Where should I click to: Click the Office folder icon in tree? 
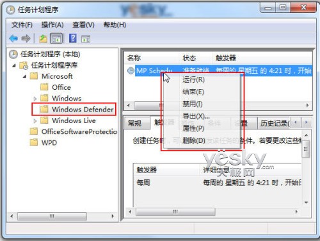click(44, 87)
